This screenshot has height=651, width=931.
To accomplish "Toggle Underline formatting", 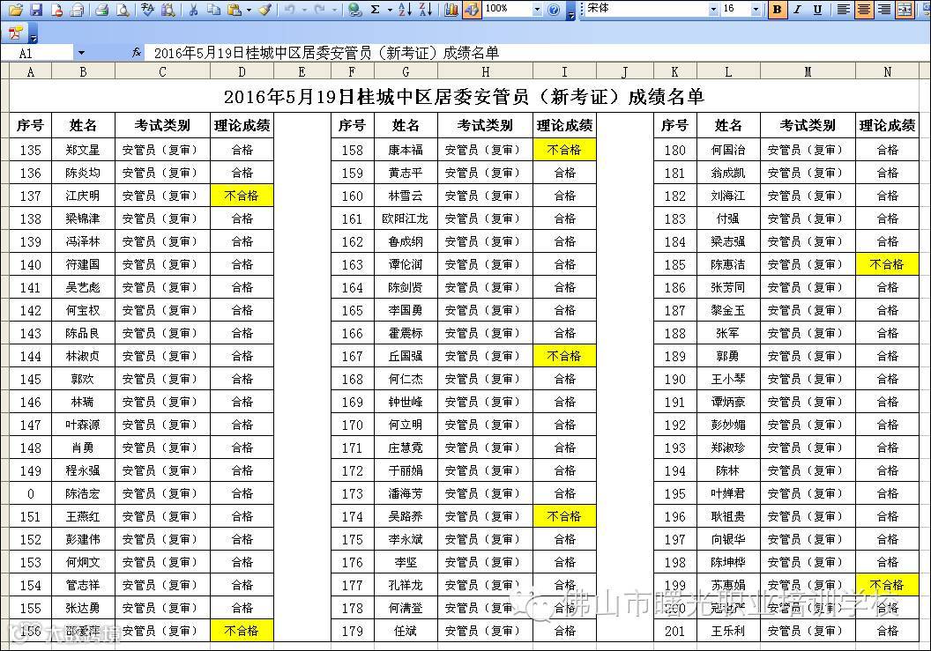I will coord(817,10).
